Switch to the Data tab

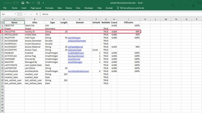coord(60,8)
